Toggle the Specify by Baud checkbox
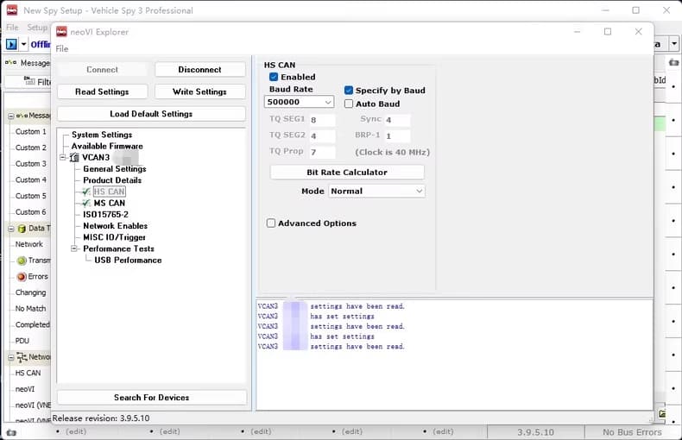Viewport: 682px width, 440px height. pyautogui.click(x=349, y=91)
